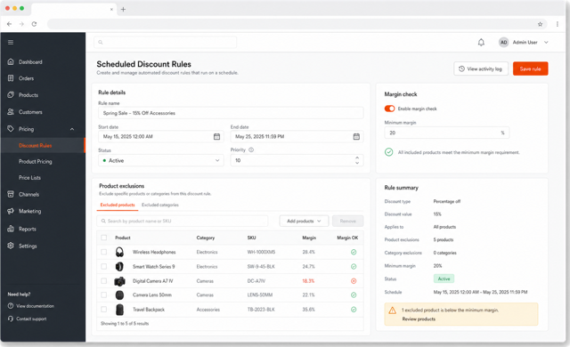Screen dimensions: 570x347
Task: Click the Priority stepper arrows
Action: (x=357, y=160)
